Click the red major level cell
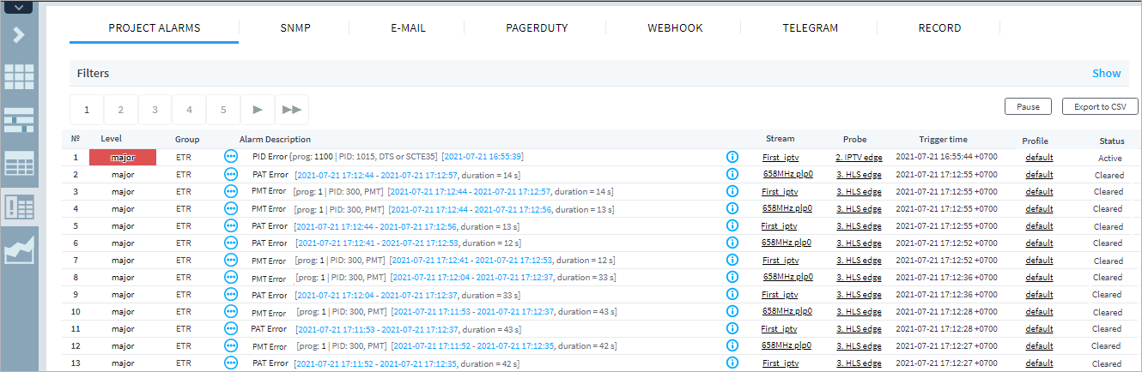Screen dimensions: 1142x372 (123, 158)
